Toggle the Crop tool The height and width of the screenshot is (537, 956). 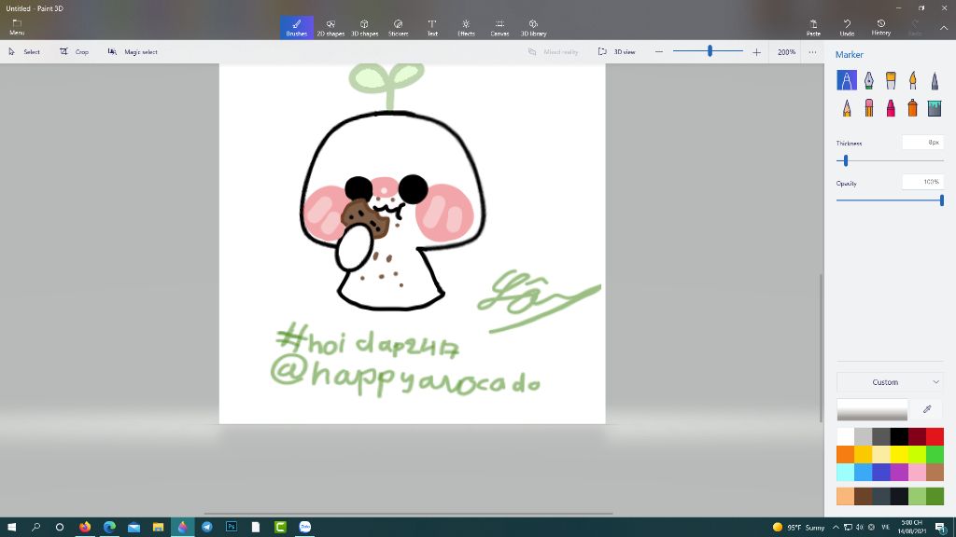click(75, 52)
